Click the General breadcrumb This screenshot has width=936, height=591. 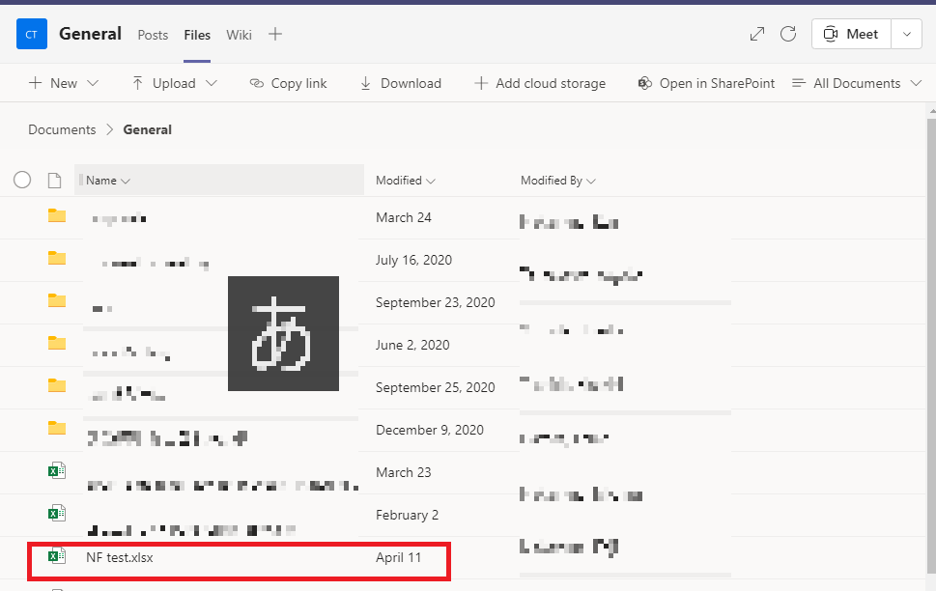tap(148, 129)
